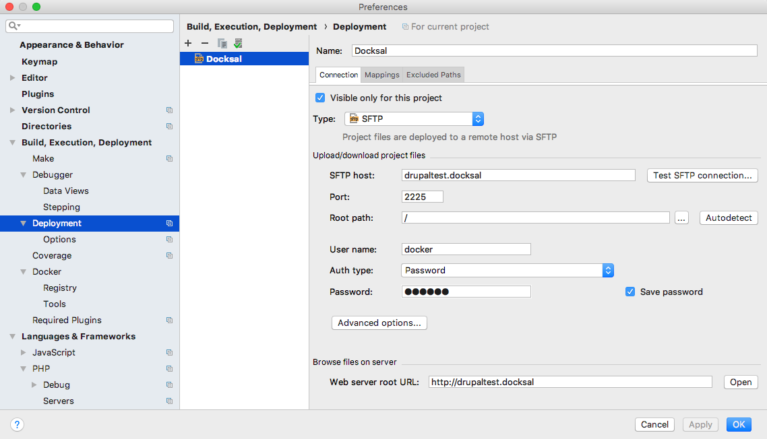This screenshot has height=439, width=767.
Task: Expand the Editor settings section
Action: (12, 78)
